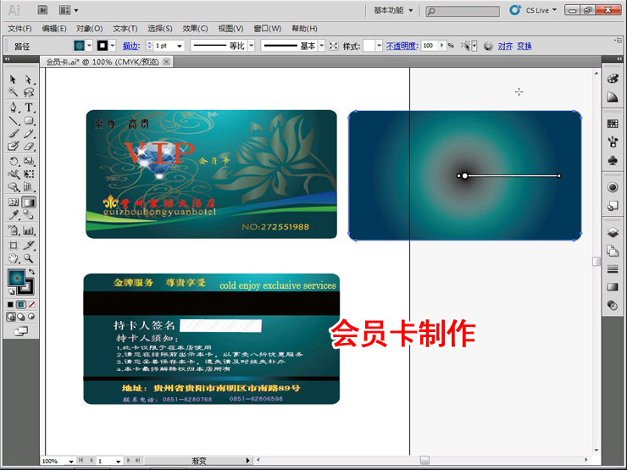Choose the Eyedropper tool
Viewport: 627px width, 470px height.
tap(14, 216)
